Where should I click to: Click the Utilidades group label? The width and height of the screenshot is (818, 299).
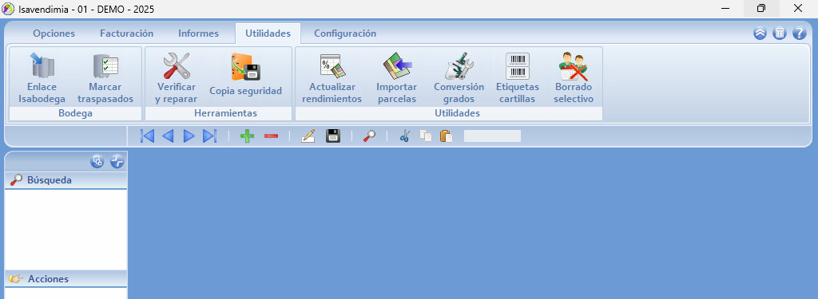point(458,113)
